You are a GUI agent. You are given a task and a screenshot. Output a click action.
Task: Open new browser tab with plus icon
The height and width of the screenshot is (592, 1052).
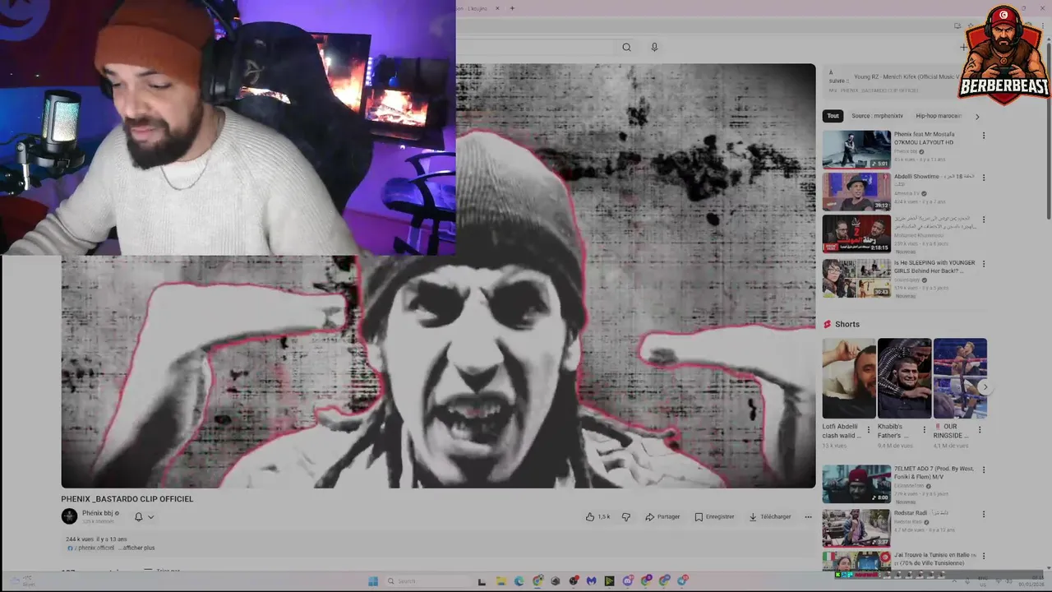coord(512,8)
